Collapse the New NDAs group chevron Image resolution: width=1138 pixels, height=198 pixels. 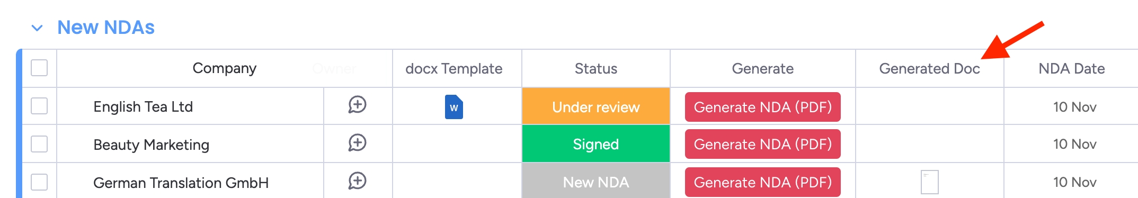click(x=37, y=28)
